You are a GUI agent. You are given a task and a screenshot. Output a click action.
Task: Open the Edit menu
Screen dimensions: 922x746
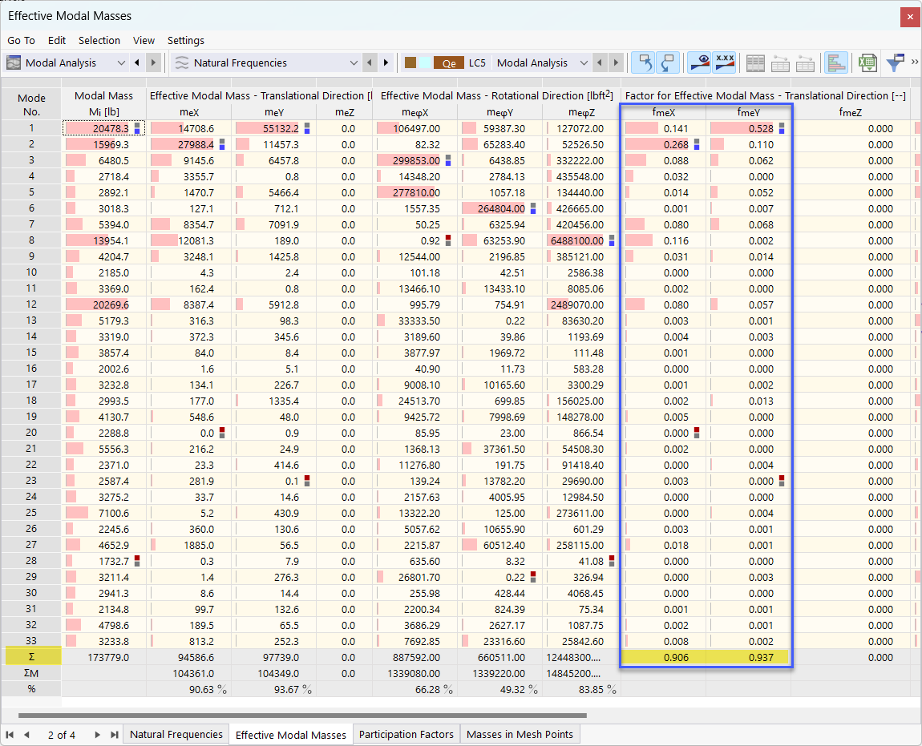pyautogui.click(x=56, y=41)
